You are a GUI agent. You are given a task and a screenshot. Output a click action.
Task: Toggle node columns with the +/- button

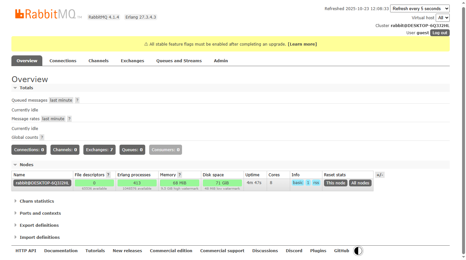tap(380, 175)
